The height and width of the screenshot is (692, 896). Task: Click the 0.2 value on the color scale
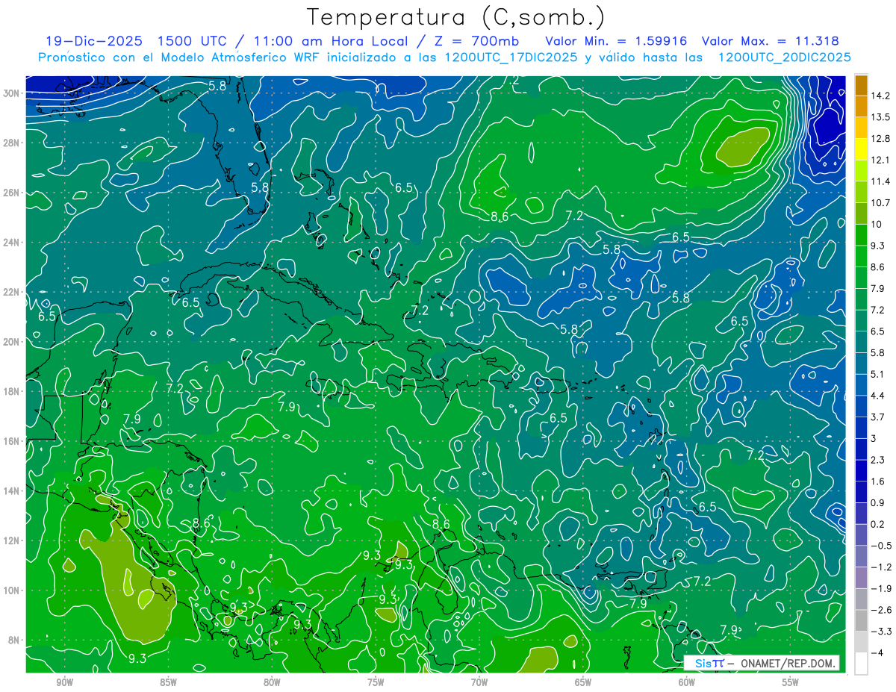pos(879,524)
